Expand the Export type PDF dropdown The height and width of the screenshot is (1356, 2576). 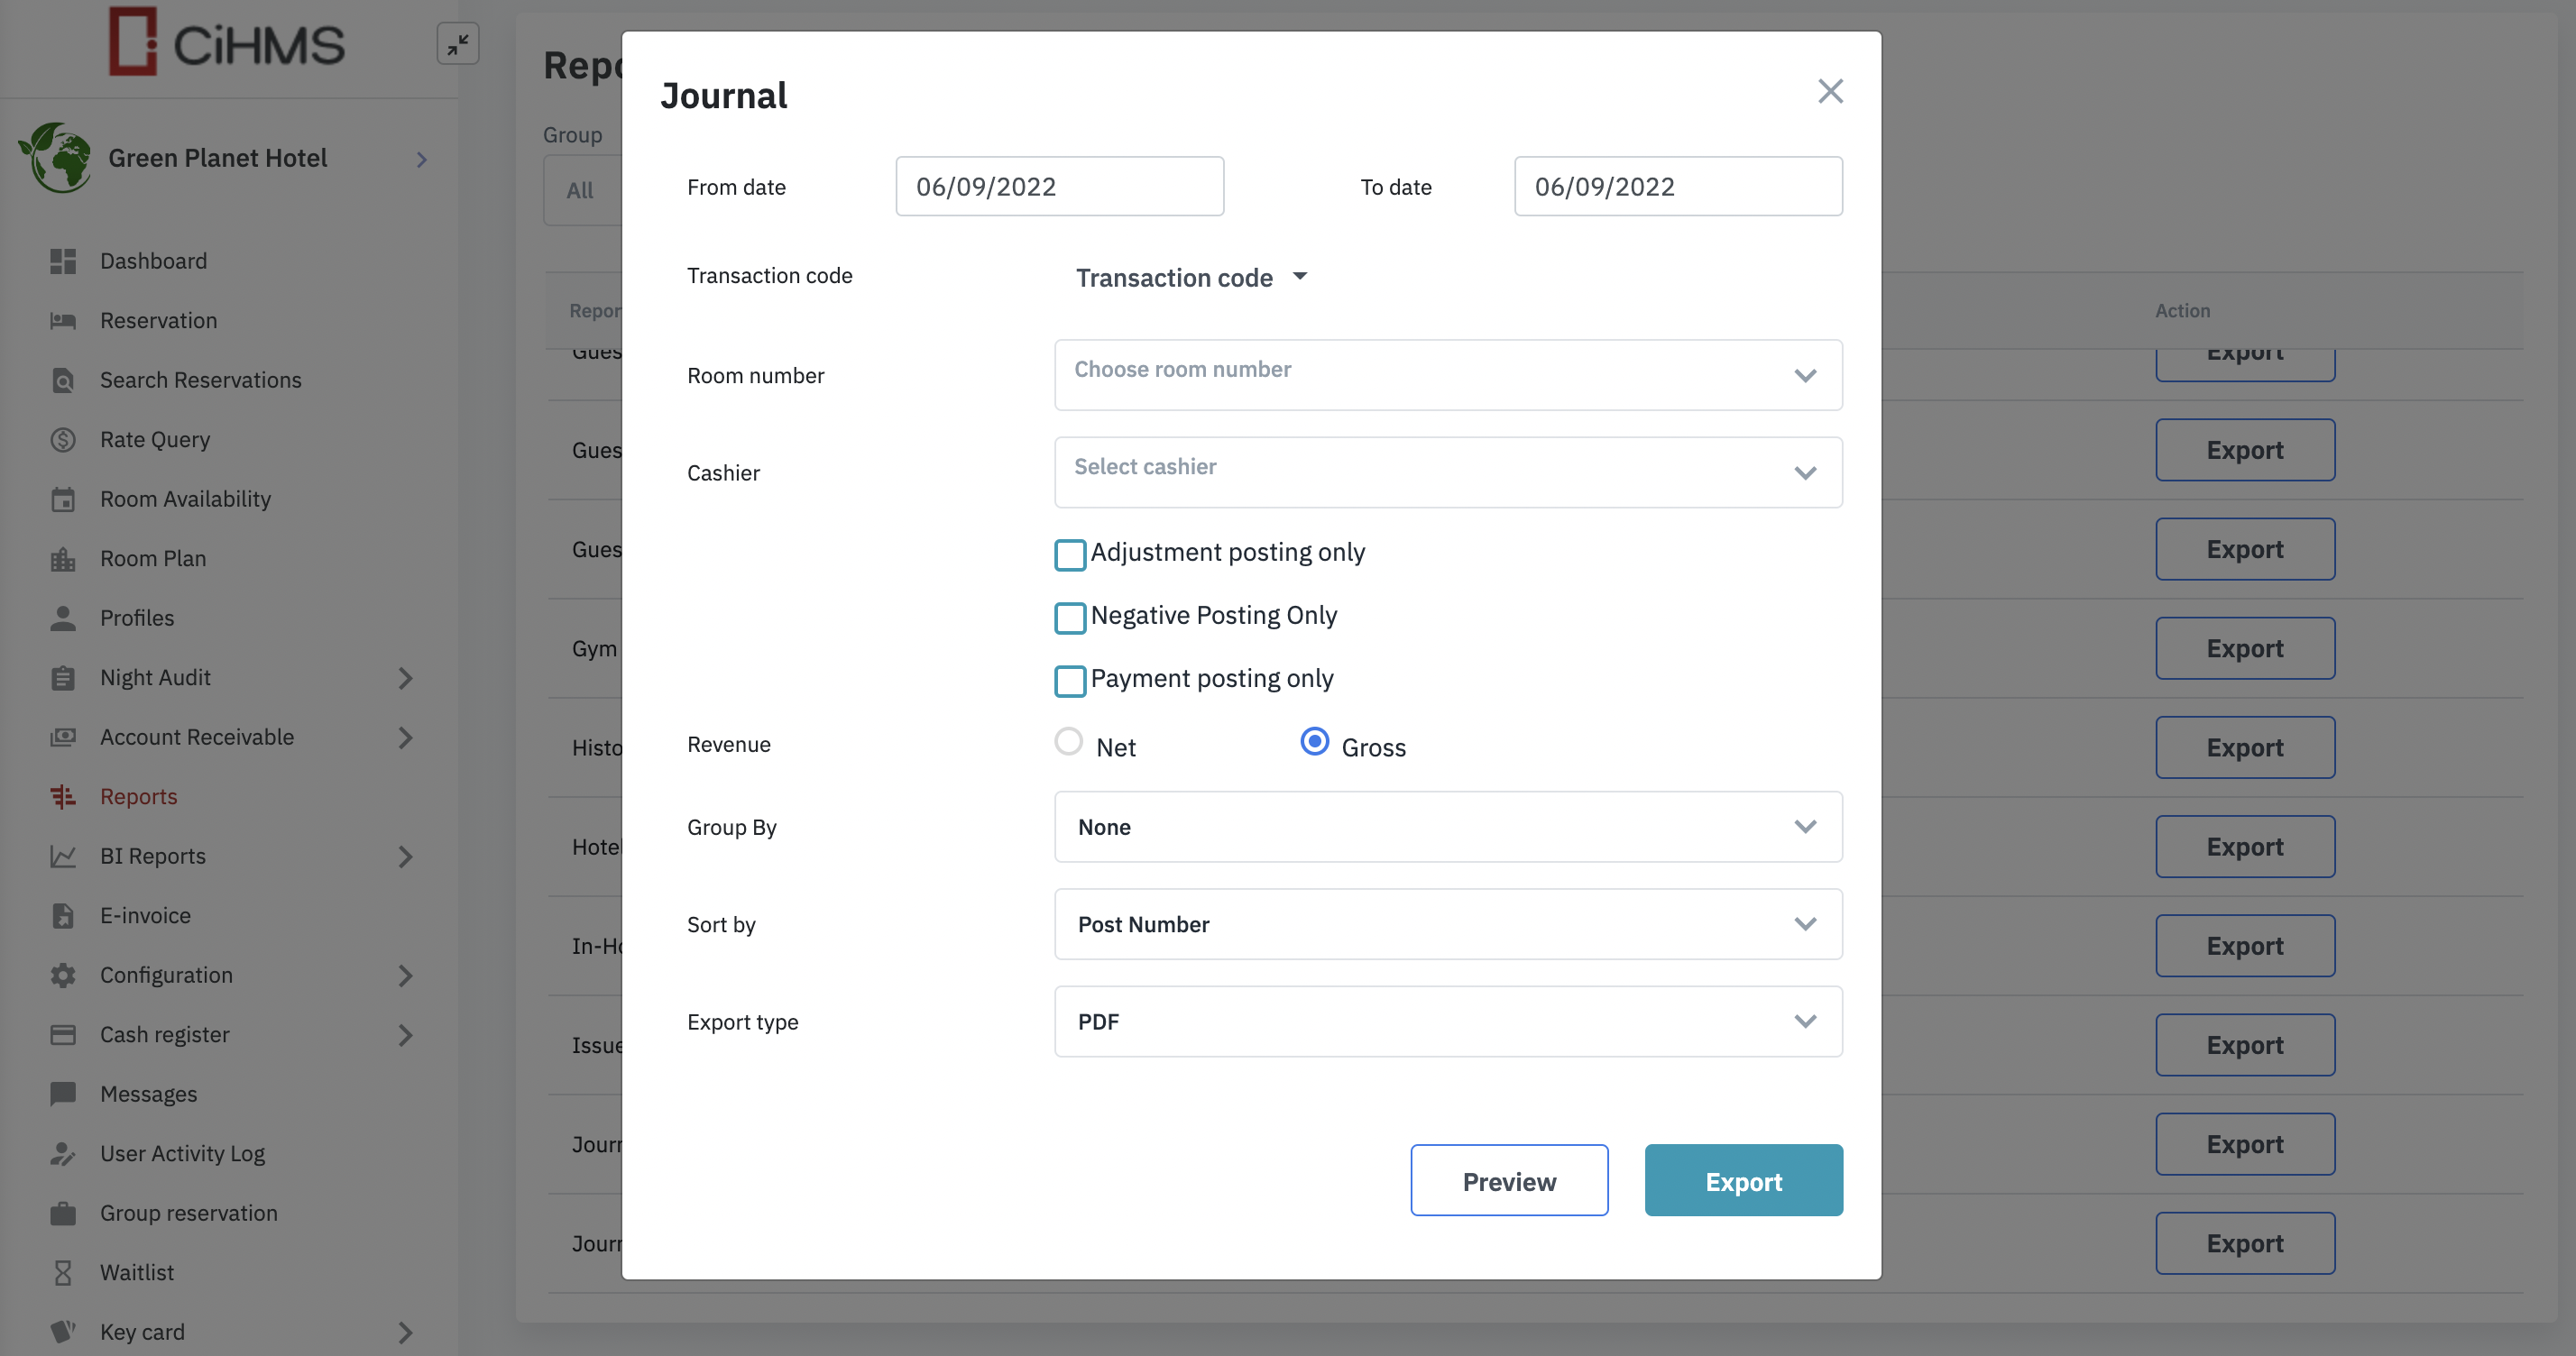pyautogui.click(x=1447, y=1022)
